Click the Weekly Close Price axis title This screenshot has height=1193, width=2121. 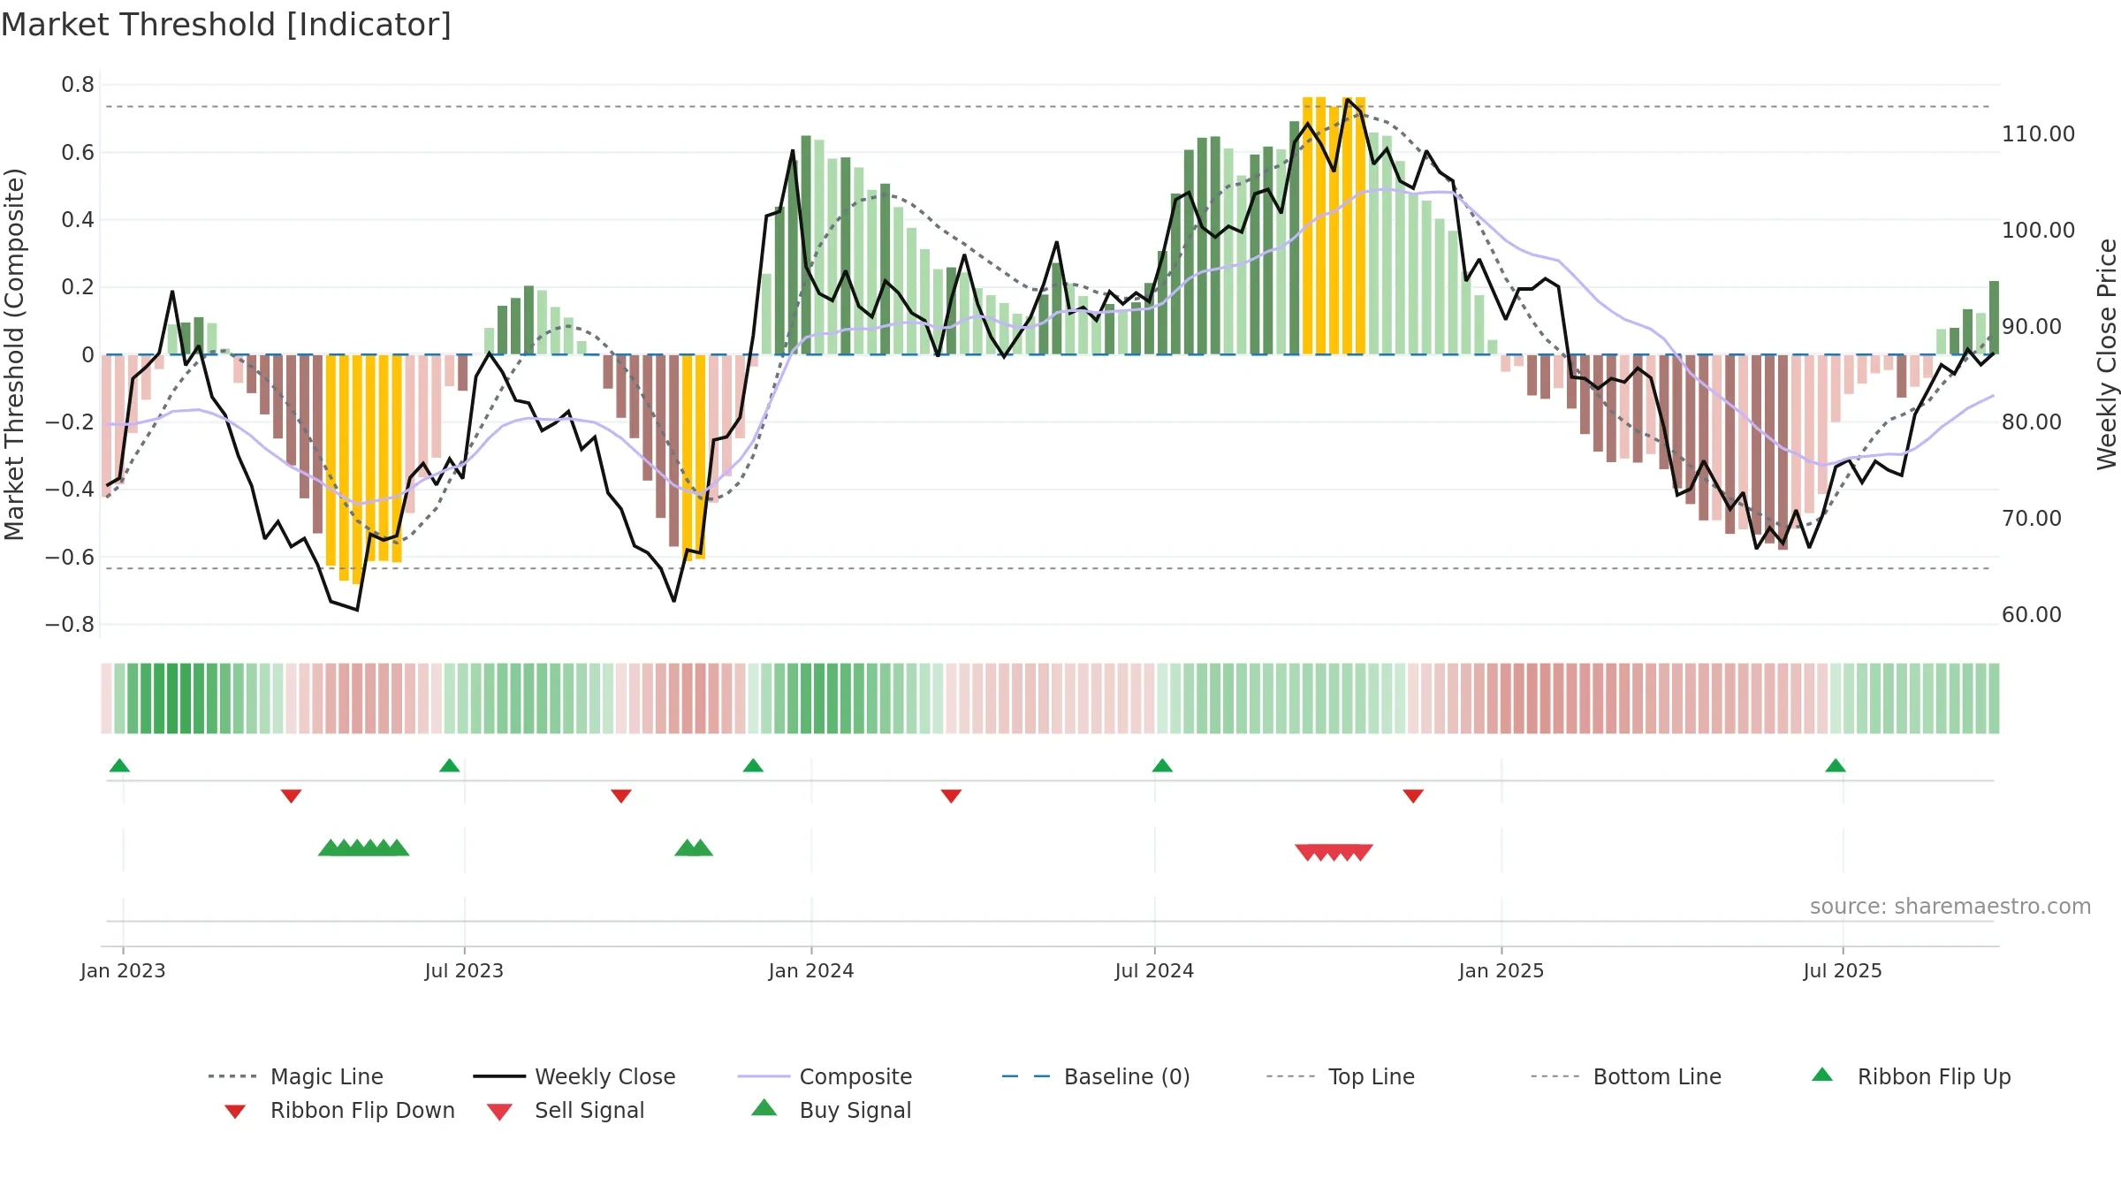(x=2107, y=354)
